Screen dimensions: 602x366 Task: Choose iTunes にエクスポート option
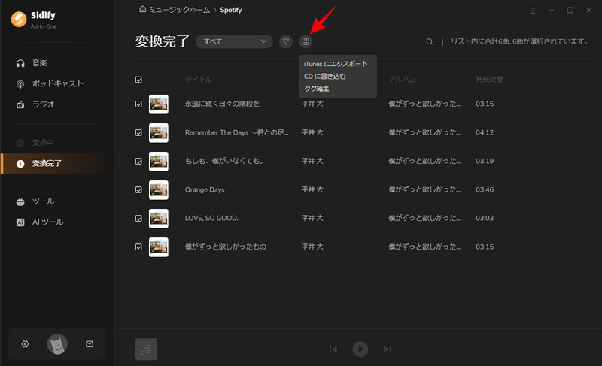[336, 64]
